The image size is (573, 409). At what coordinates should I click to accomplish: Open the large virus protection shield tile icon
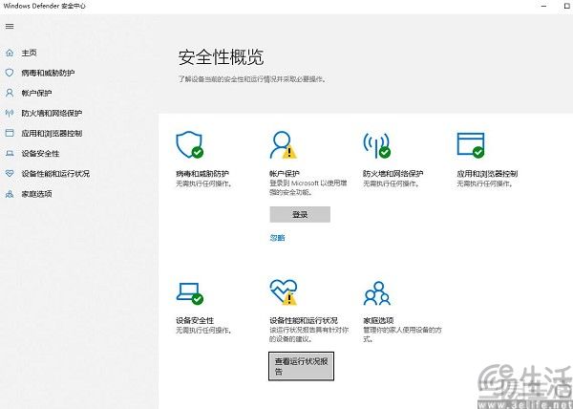tap(190, 144)
